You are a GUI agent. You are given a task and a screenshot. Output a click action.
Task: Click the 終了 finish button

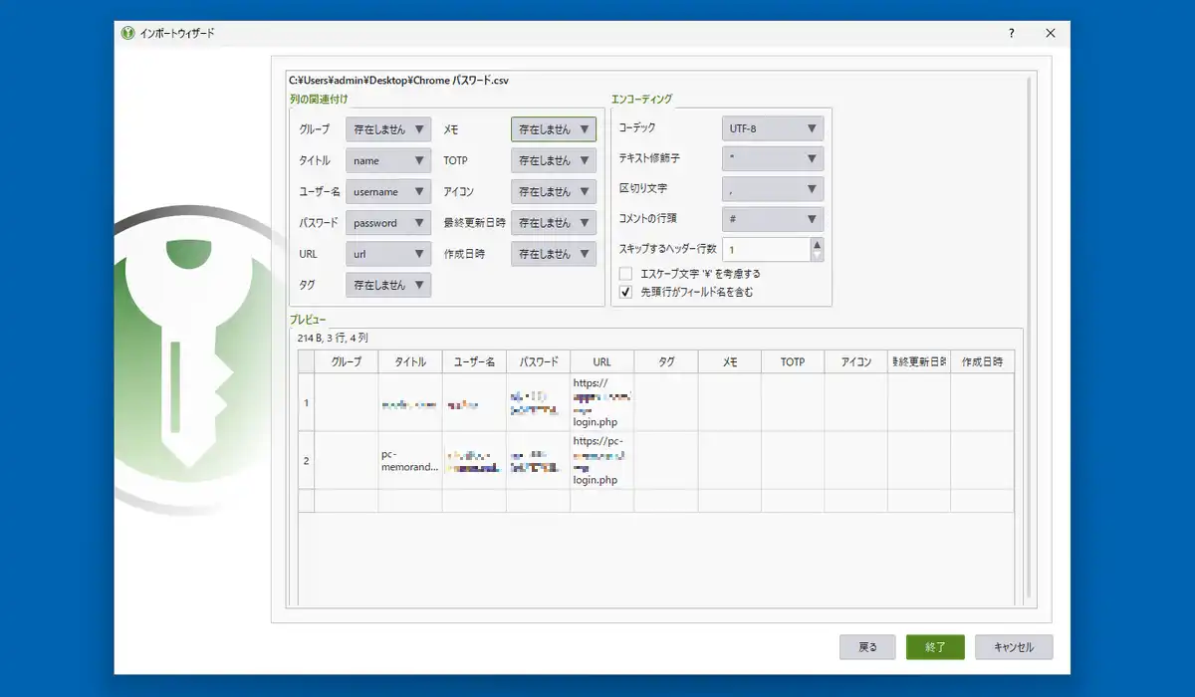pos(935,647)
